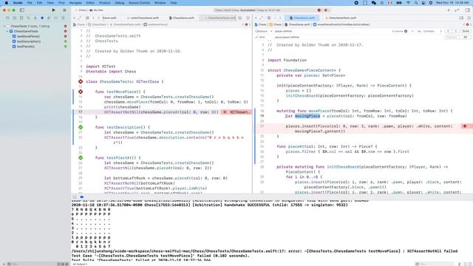Collapse the ChessGameTests class in navigator
The height and width of the screenshot is (266, 473).
click(7, 31)
